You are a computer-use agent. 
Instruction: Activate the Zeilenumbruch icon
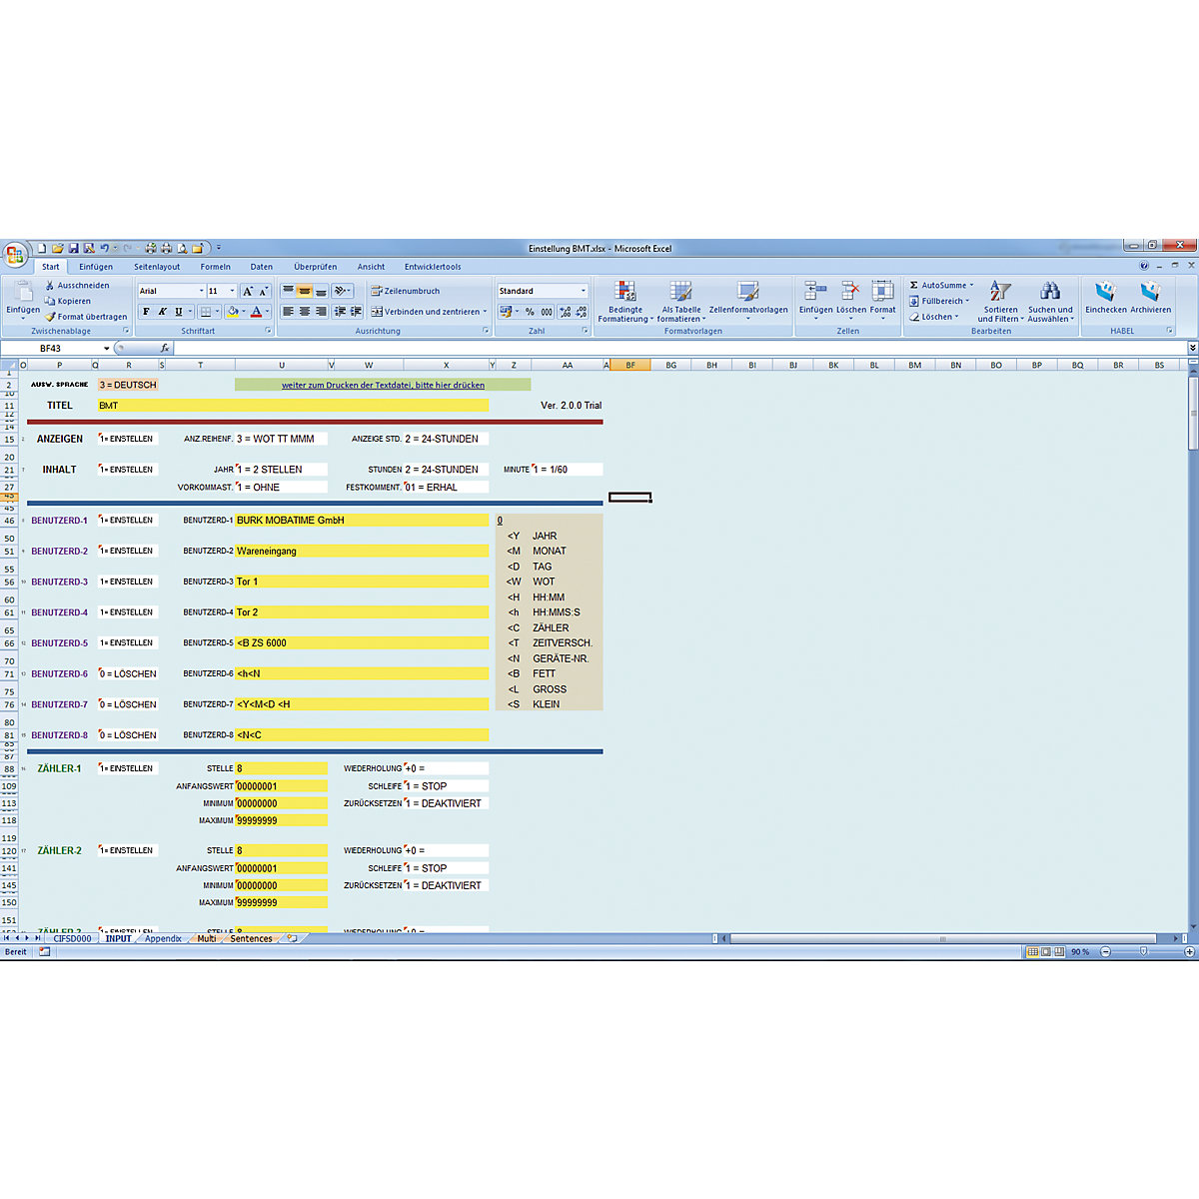click(377, 290)
